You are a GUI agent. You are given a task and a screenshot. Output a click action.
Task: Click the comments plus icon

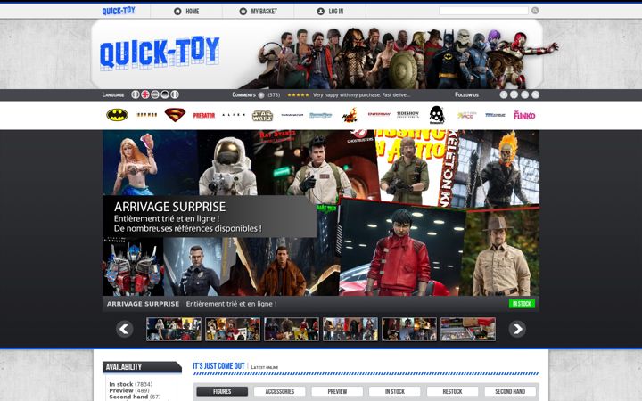[x=261, y=95]
